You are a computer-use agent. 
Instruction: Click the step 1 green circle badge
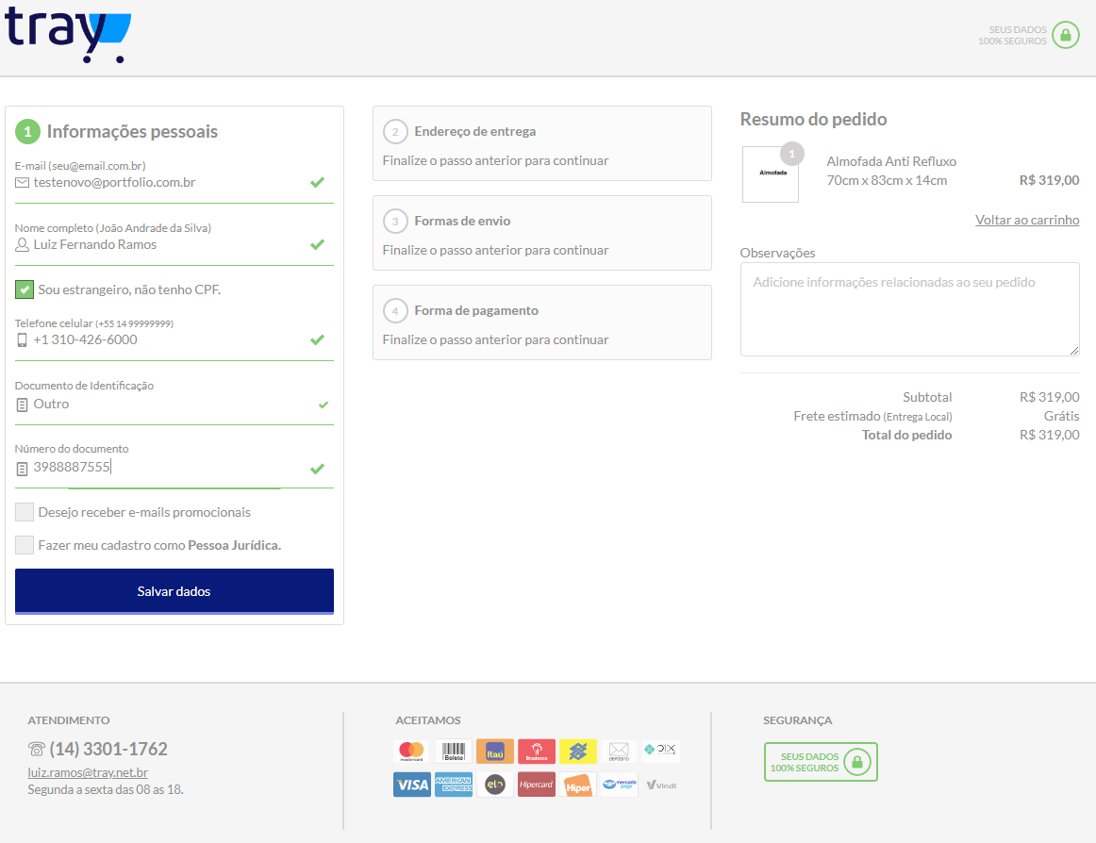28,131
